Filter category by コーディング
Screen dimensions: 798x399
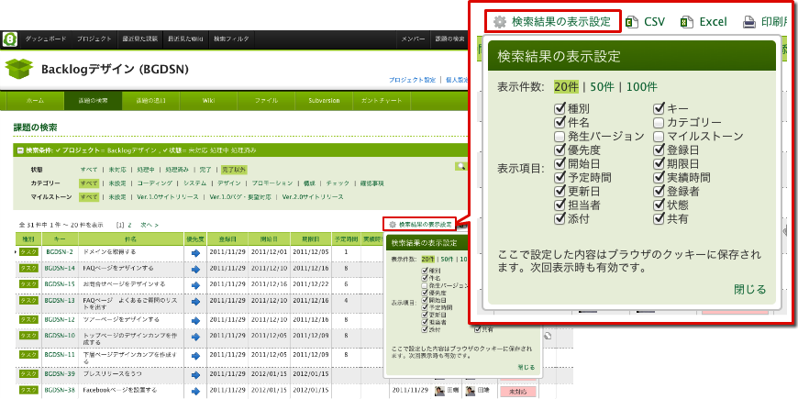coord(154,183)
